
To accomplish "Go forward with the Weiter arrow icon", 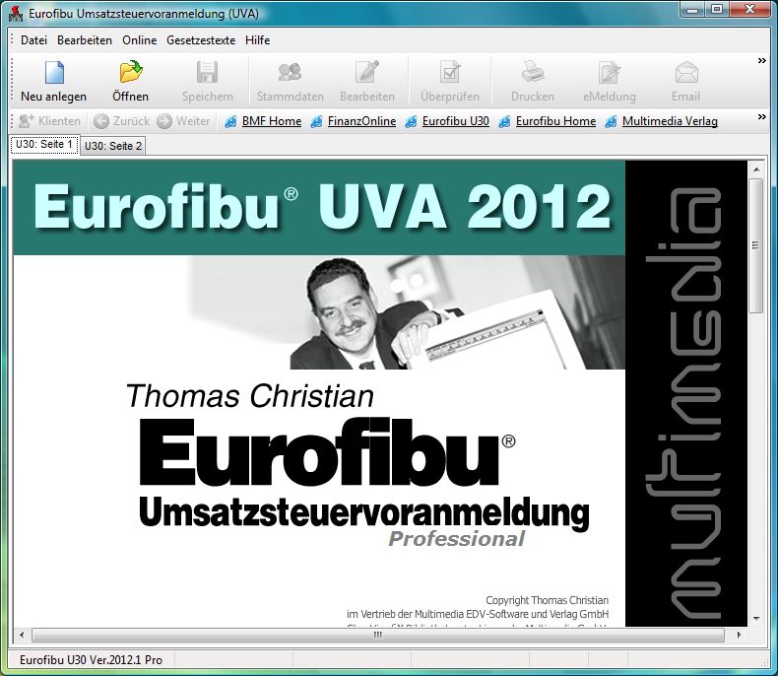I will click(x=164, y=121).
